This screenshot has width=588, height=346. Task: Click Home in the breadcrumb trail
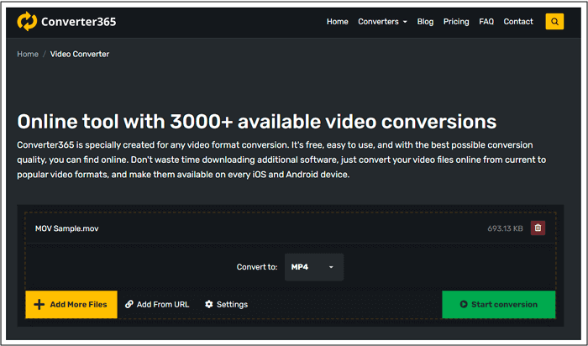coord(28,55)
